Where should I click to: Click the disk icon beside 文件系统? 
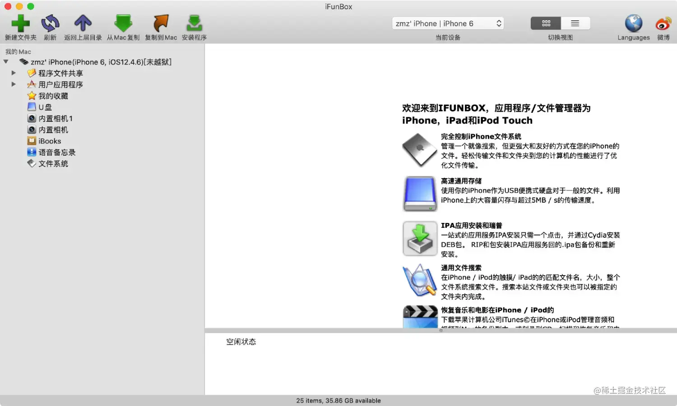32,163
